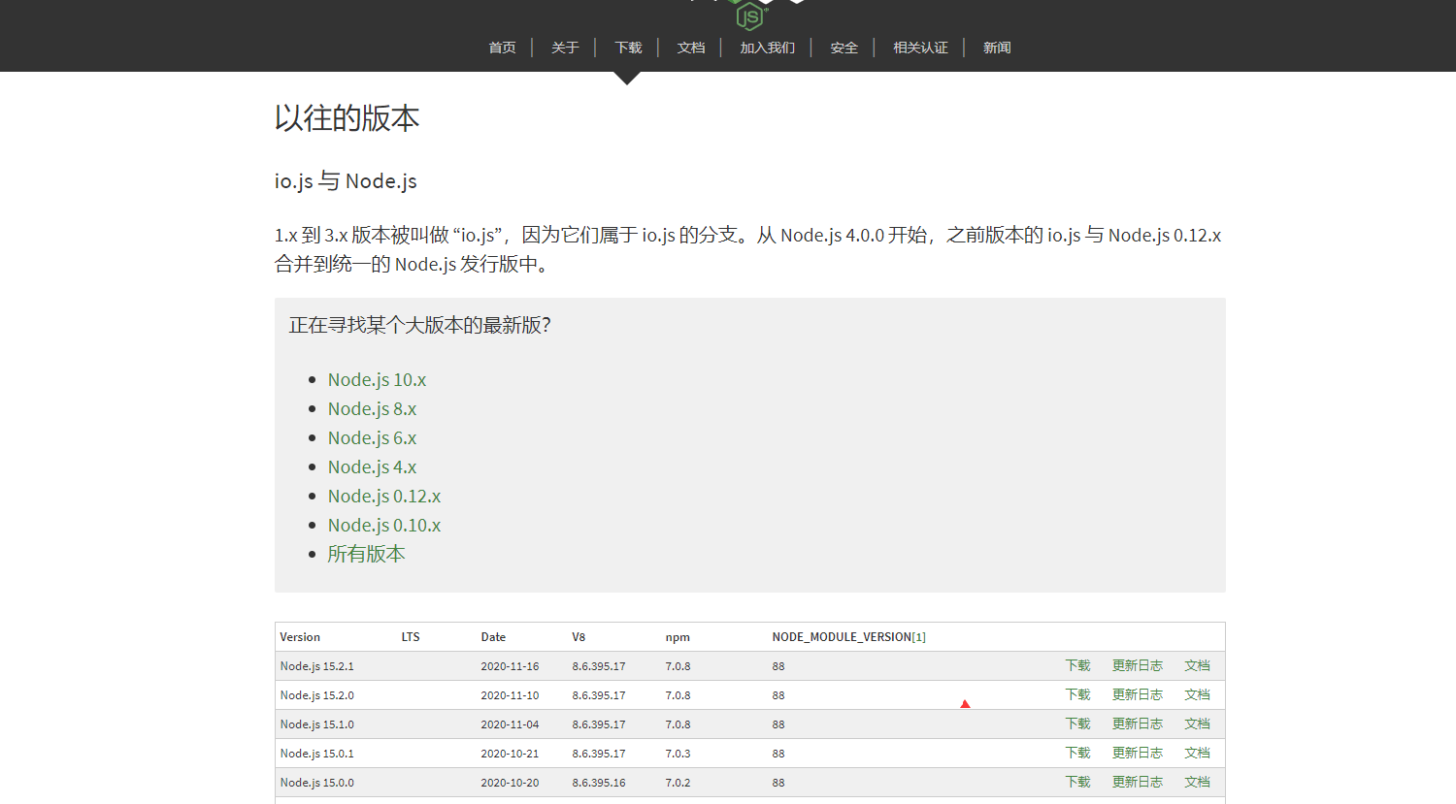
Task: Open the 新闻 navigation item
Action: [x=996, y=47]
